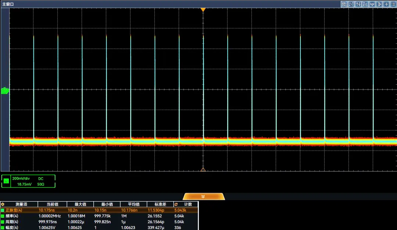Click the statistics reset refresh icon
Screen dimensions: 397x230
tap(176, 204)
